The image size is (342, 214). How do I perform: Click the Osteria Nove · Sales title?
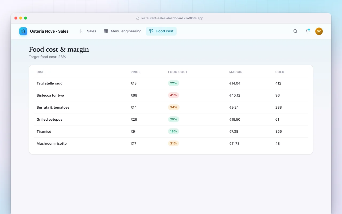[49, 31]
